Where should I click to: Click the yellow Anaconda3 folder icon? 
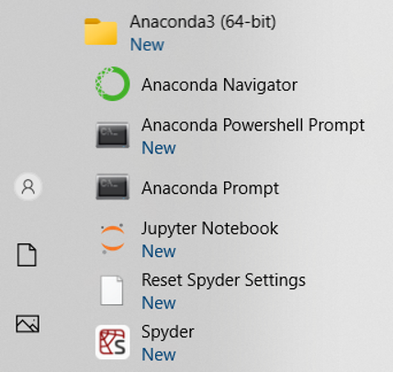(x=101, y=31)
